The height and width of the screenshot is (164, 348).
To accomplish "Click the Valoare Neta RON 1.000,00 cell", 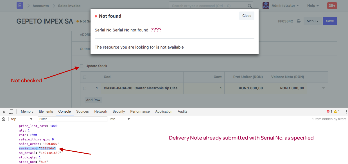I will [x=286, y=88].
